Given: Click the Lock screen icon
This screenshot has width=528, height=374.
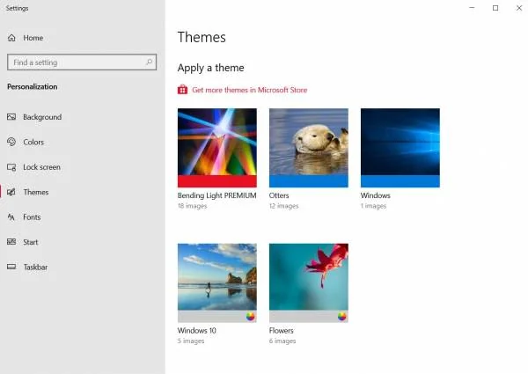Looking at the screenshot, I should tap(11, 167).
